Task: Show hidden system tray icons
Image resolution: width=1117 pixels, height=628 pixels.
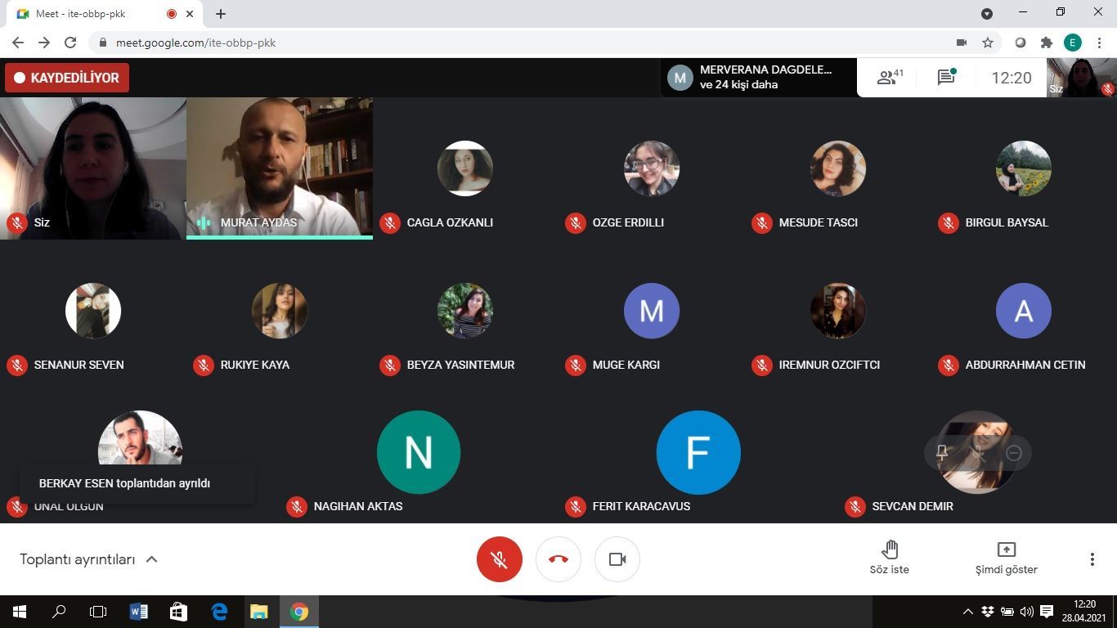Action: click(x=968, y=612)
